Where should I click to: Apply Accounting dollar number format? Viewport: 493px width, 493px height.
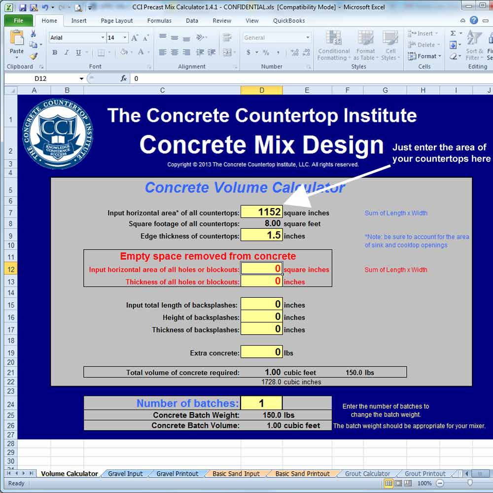pyautogui.click(x=248, y=52)
